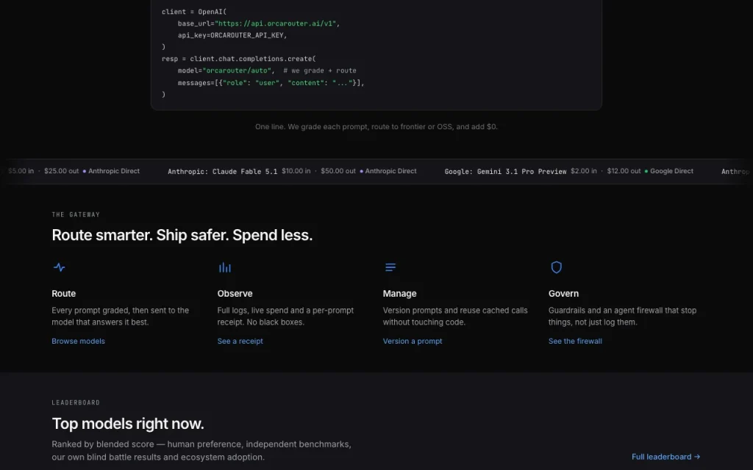Follow the See the firewall link

coord(575,341)
